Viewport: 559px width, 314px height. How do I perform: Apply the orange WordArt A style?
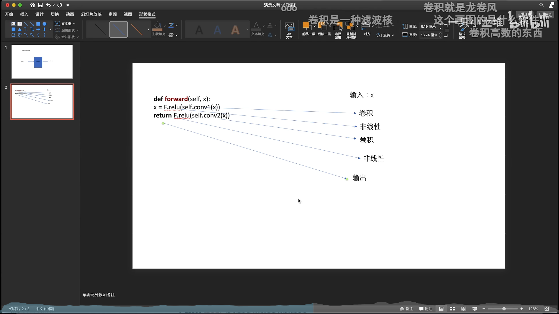[235, 30]
